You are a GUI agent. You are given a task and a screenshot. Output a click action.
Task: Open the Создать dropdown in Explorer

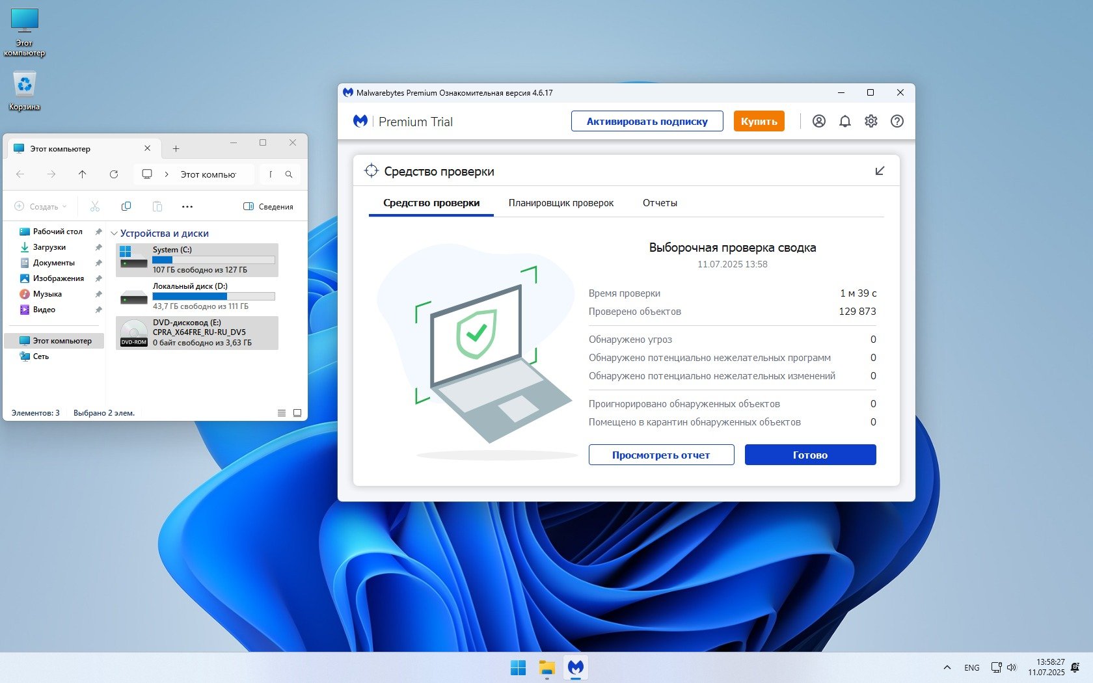click(40, 206)
